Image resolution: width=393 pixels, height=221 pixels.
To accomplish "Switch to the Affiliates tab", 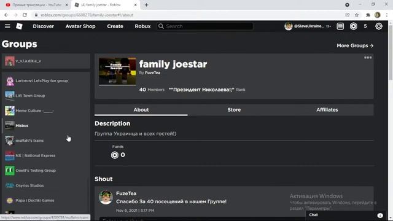I will (x=327, y=110).
